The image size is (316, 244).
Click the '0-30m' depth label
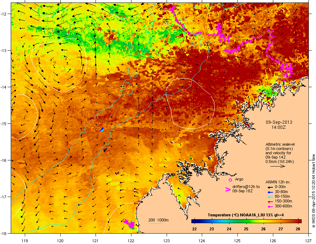point(280,187)
